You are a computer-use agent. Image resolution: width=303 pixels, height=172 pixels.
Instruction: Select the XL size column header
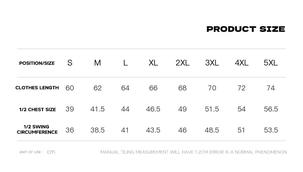pos(153,63)
